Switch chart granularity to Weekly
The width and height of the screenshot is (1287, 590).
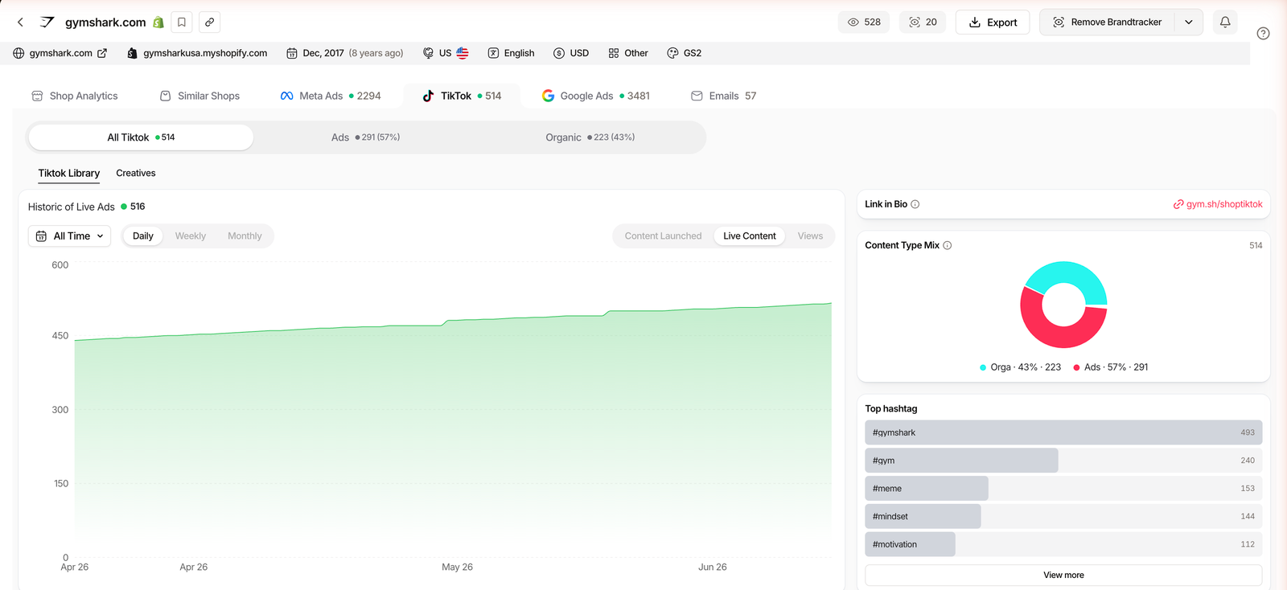tap(191, 236)
